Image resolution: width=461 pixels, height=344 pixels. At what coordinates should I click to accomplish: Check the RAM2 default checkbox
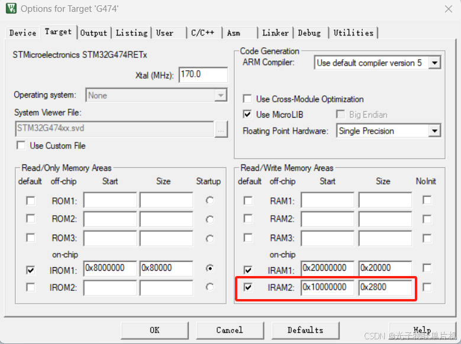248,219
